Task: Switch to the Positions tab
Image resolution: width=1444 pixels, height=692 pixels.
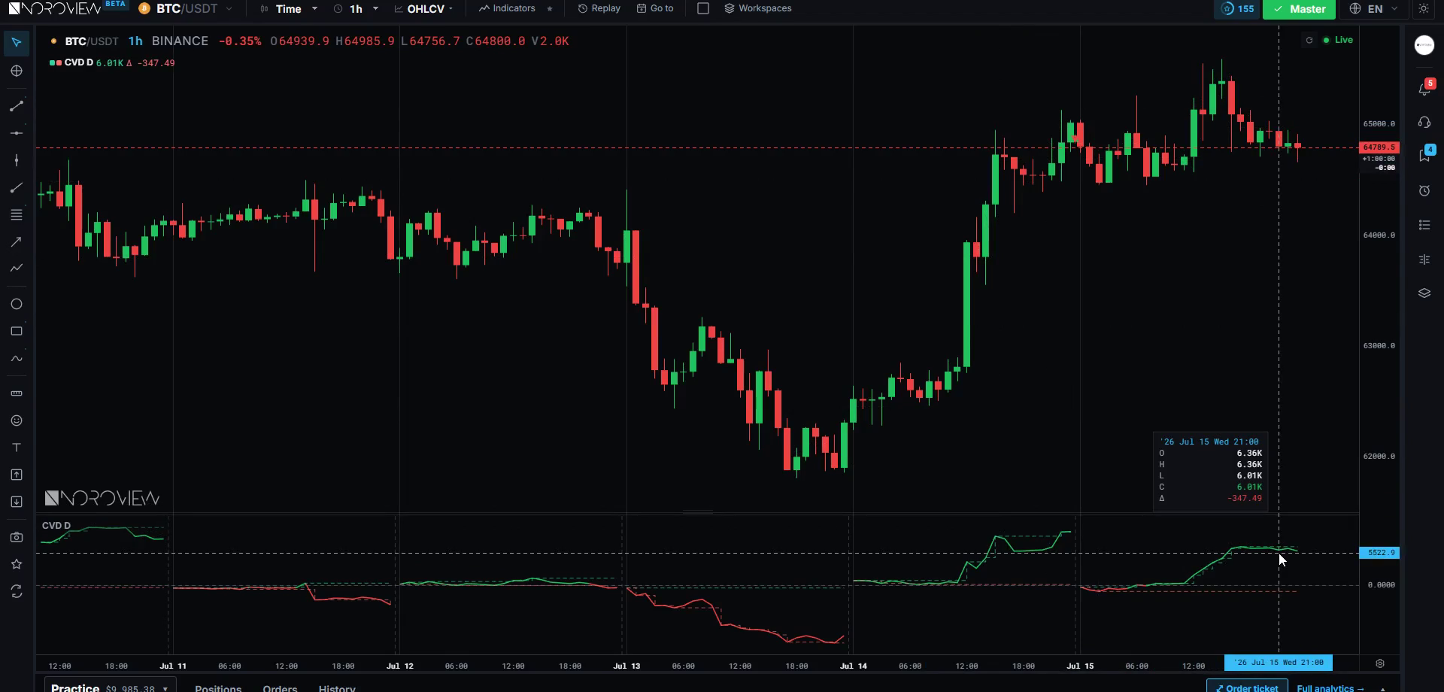Action: (x=218, y=687)
